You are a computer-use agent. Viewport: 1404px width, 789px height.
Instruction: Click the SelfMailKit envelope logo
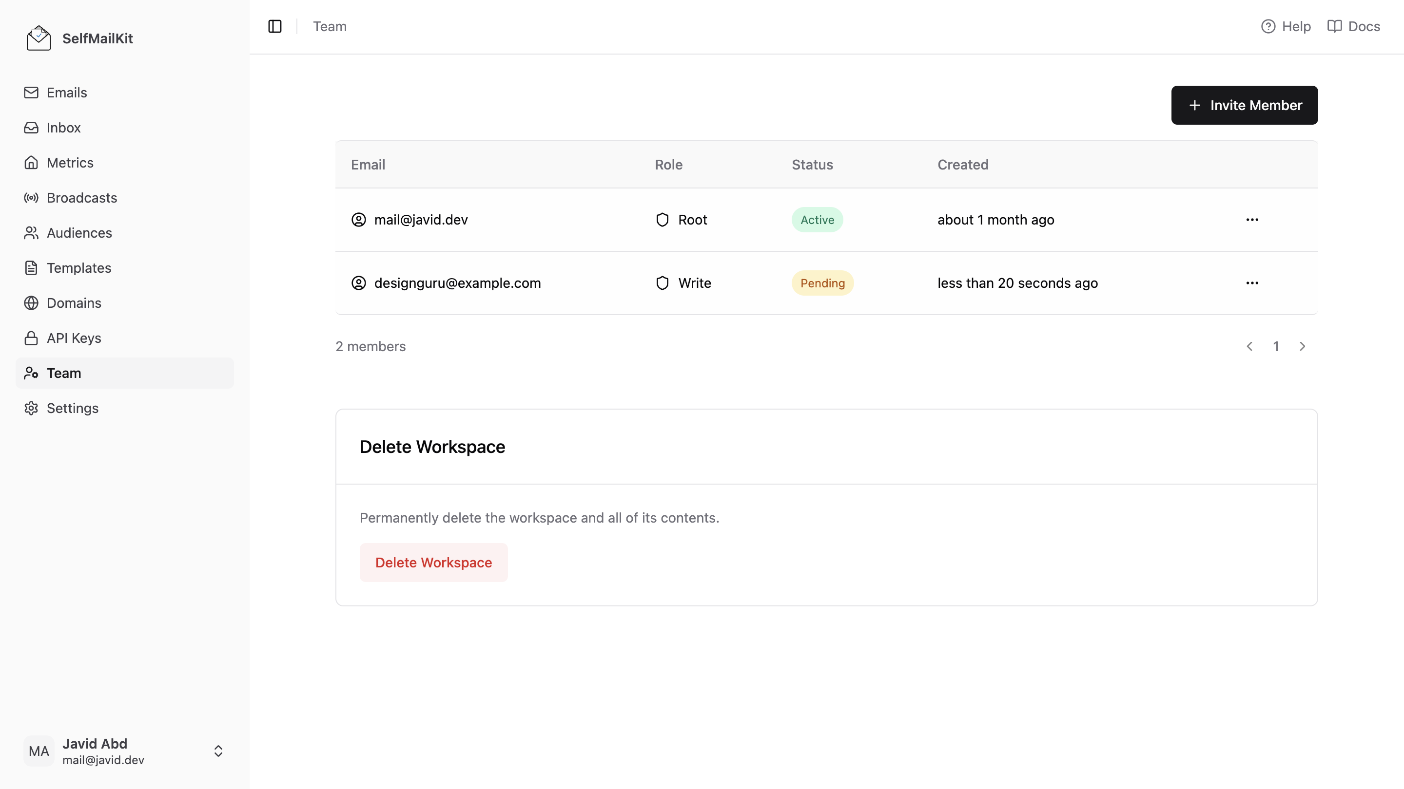[39, 38]
